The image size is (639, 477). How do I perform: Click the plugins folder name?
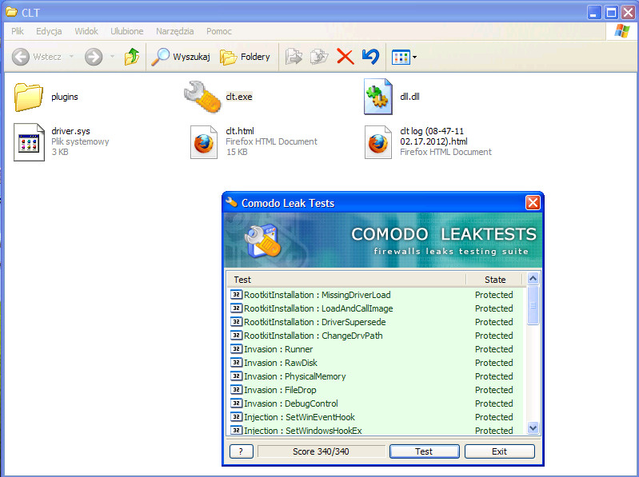click(65, 97)
